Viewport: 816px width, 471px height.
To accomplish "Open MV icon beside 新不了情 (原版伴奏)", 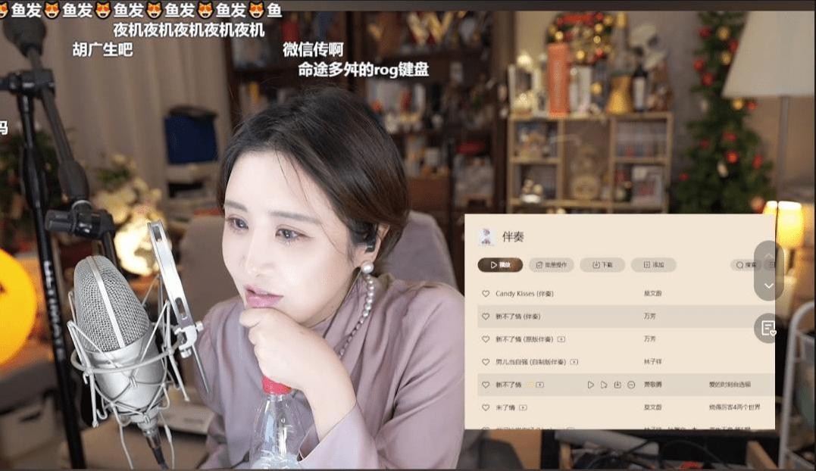I will coord(561,339).
